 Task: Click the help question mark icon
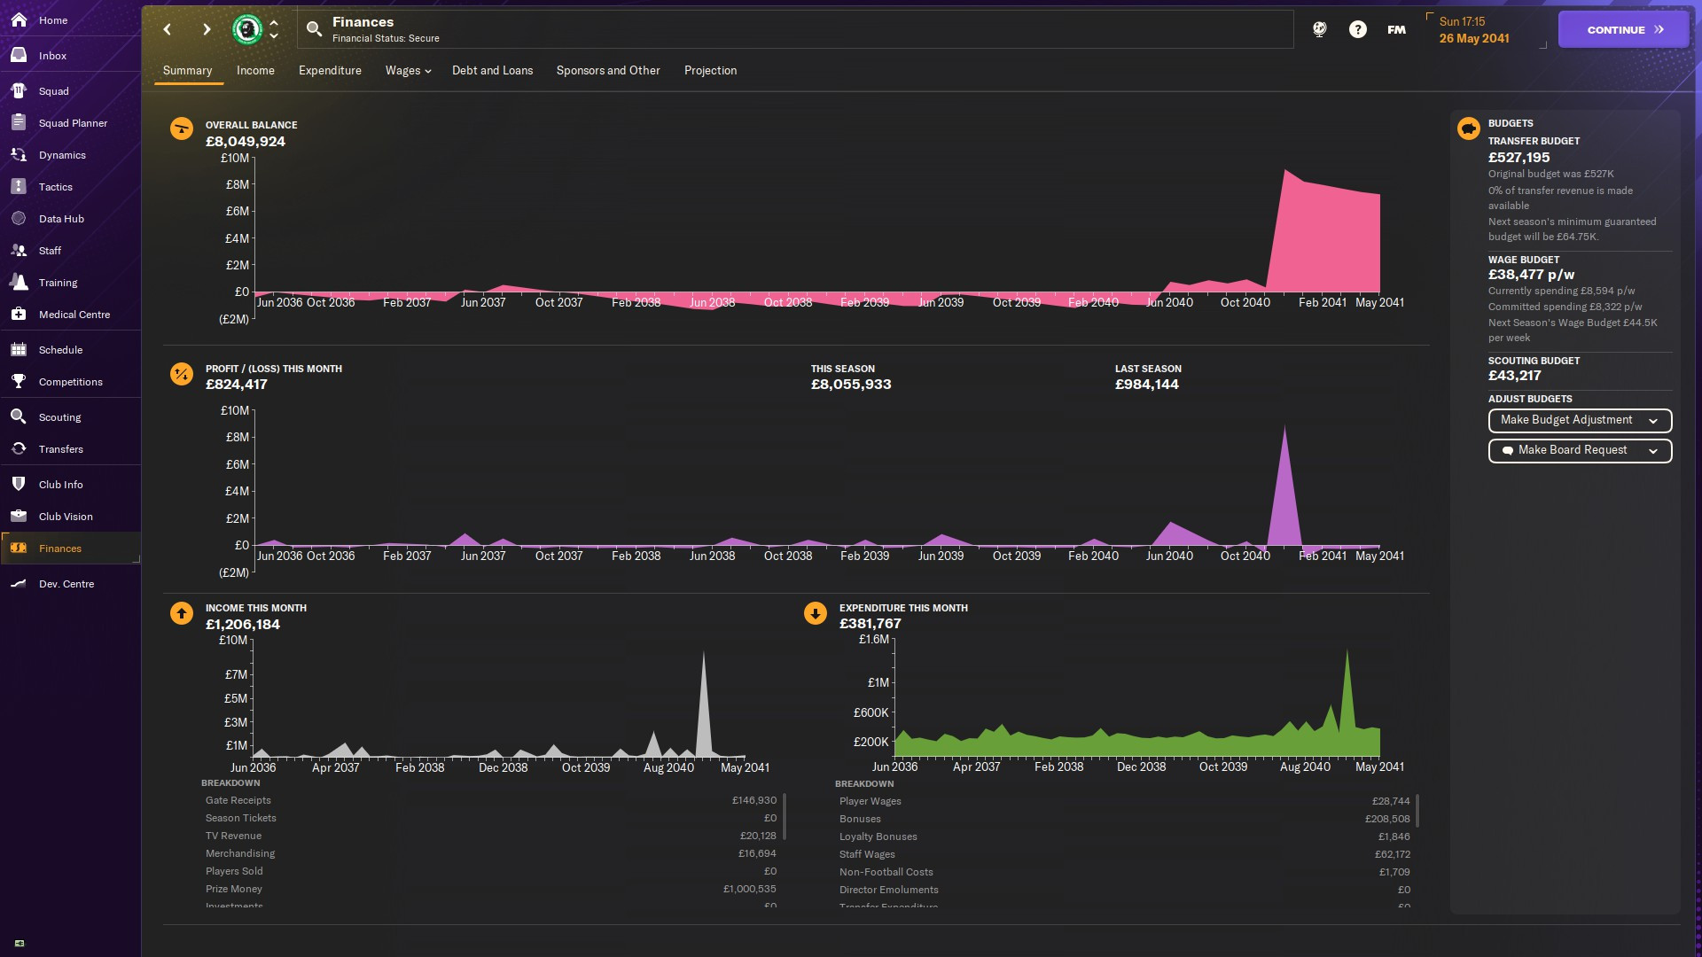1357,29
